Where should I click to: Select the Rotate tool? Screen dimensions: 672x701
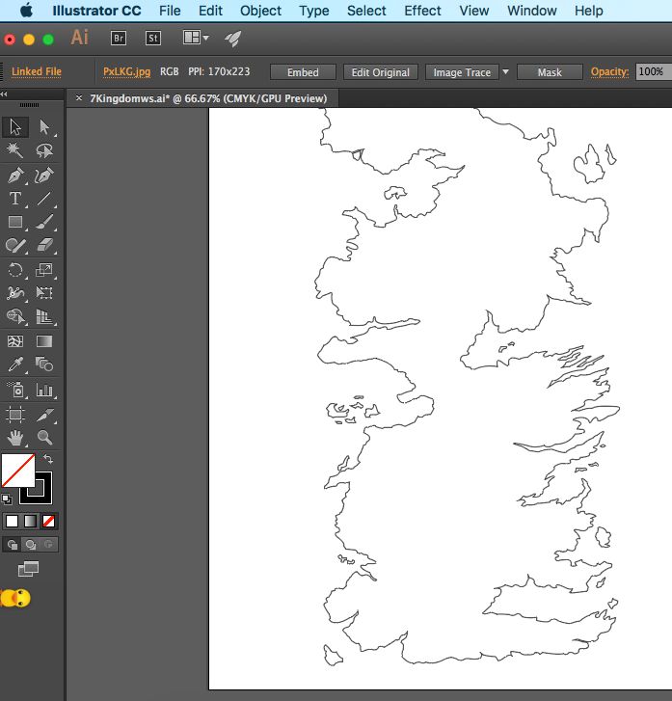click(x=15, y=270)
